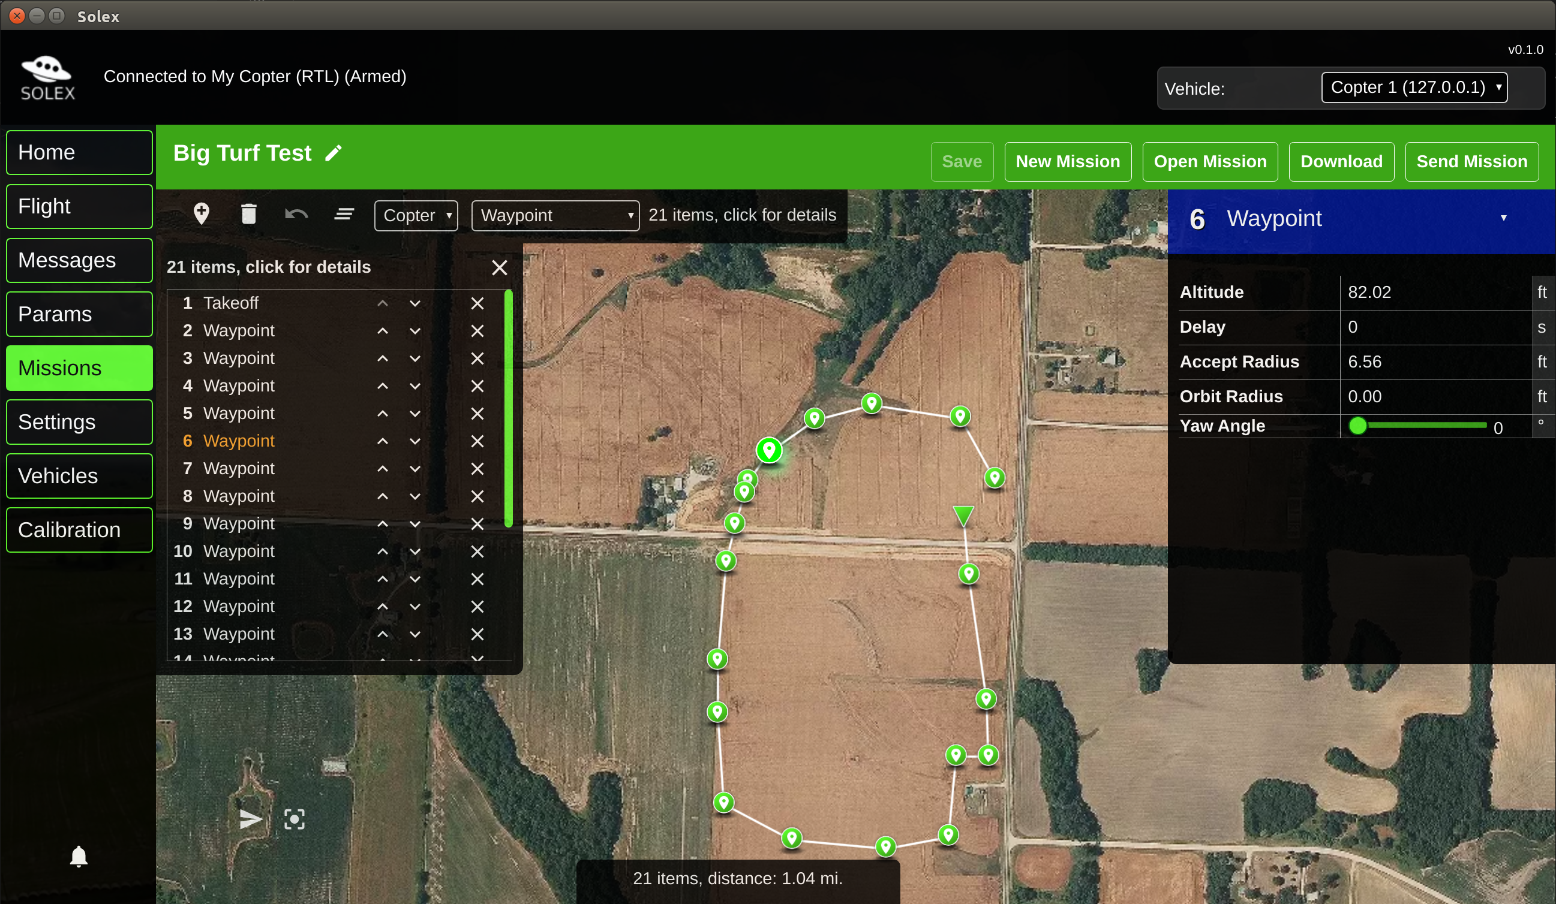
Task: Remove Waypoint 10 from the list
Action: click(x=477, y=552)
